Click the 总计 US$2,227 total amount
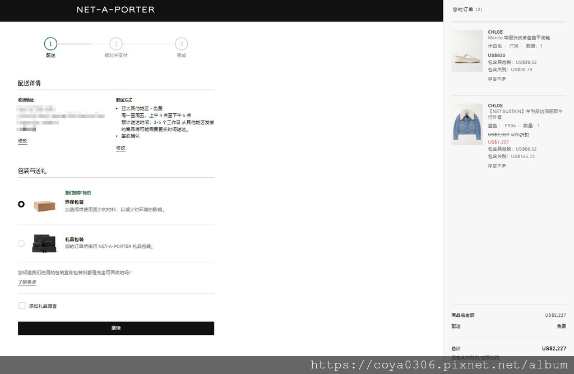Image resolution: width=574 pixels, height=374 pixels. 554,348
